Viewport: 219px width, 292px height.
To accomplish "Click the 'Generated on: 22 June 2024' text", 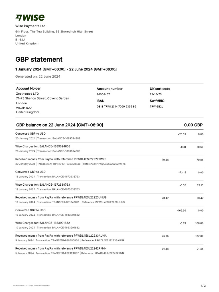I will click(x=38, y=76).
